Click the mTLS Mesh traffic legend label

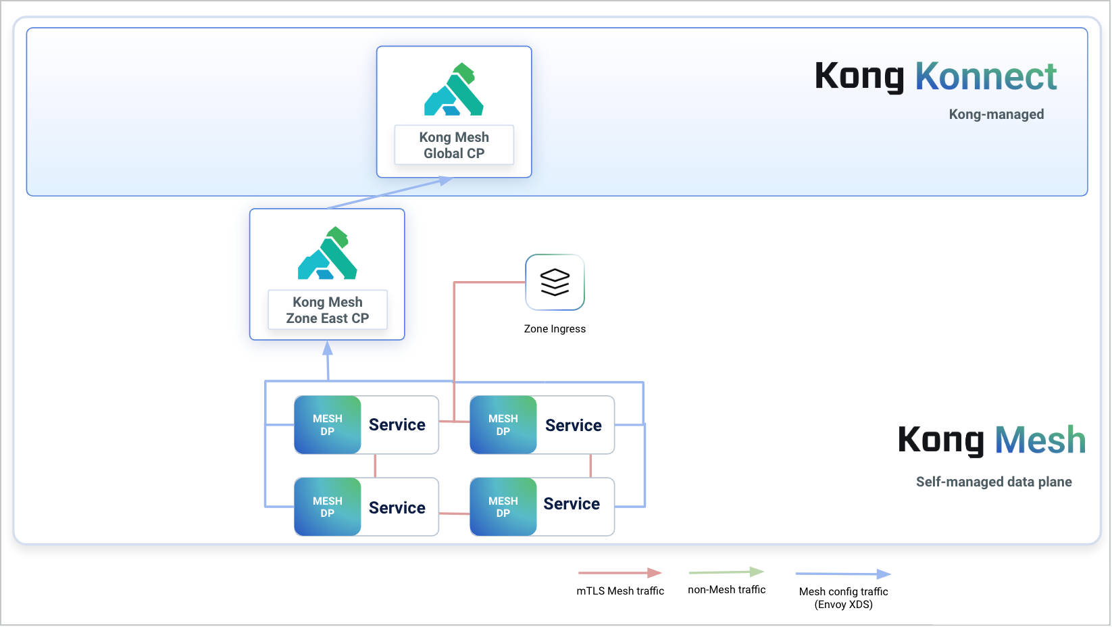tap(620, 591)
